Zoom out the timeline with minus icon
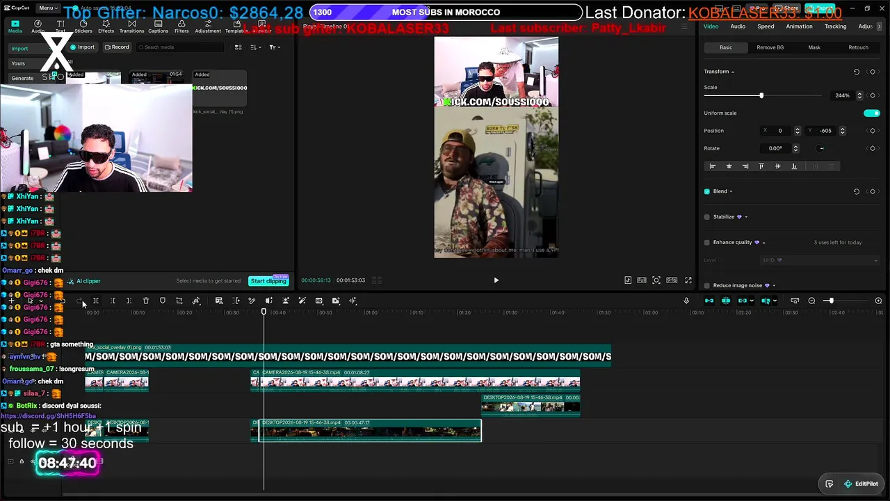This screenshot has height=501, width=890. point(811,301)
